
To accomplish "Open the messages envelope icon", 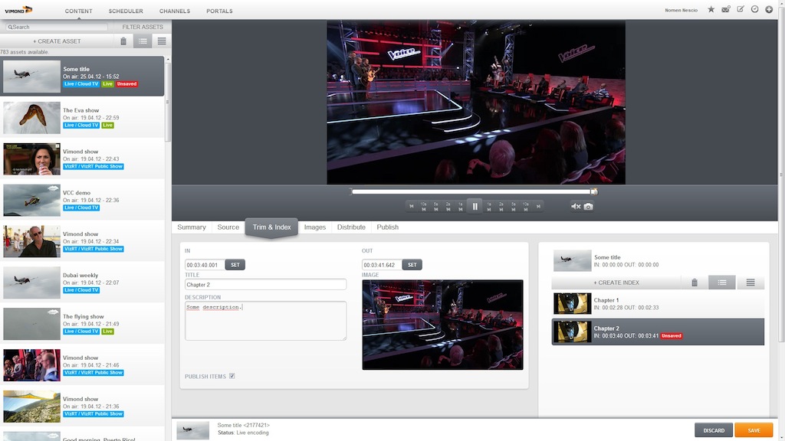I will point(725,9).
